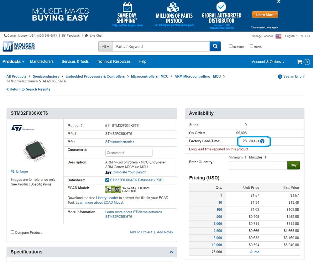The height and width of the screenshot is (262, 313).
Task: Click the phone icon by Contact Mouser
Action: coord(5,35)
